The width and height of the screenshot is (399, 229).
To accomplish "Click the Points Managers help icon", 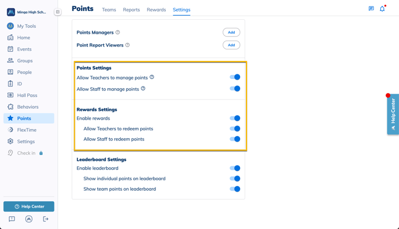I will click(118, 33).
